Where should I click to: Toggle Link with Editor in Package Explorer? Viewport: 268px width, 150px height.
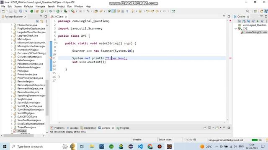[42, 21]
